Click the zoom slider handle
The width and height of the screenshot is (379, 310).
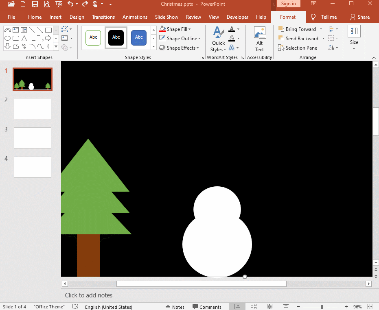click(x=322, y=307)
